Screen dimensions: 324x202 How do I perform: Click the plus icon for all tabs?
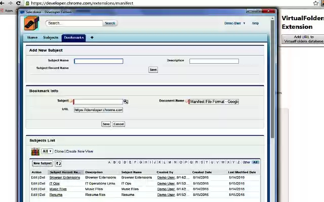point(92,37)
